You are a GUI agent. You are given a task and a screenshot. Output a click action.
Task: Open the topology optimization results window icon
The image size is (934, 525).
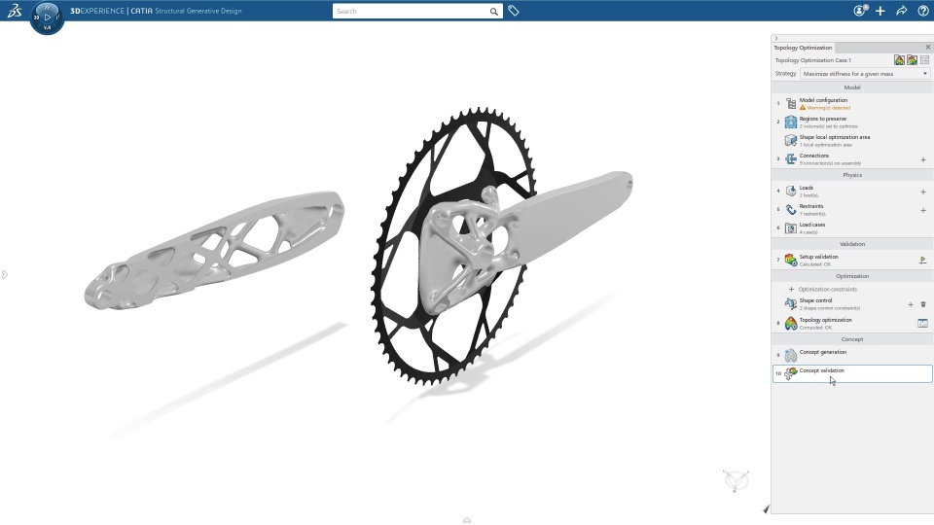tap(922, 323)
